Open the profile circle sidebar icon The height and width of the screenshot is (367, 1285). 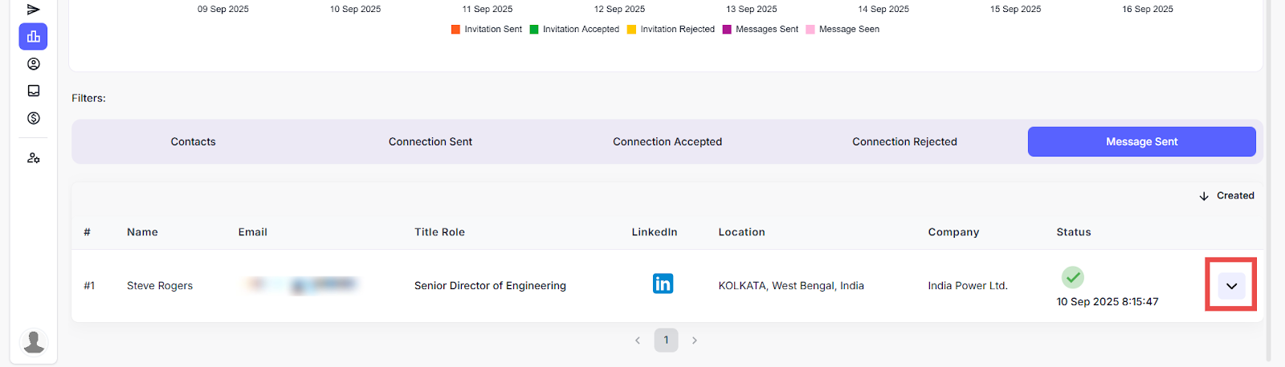click(33, 64)
